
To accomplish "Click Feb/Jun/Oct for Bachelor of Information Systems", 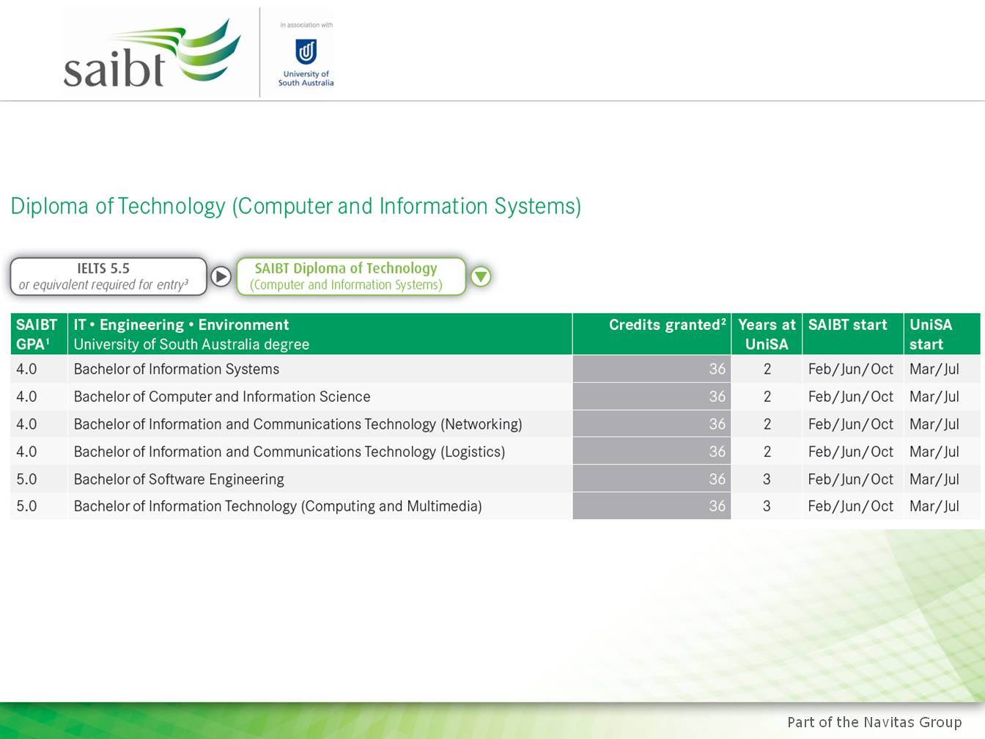I will [851, 369].
